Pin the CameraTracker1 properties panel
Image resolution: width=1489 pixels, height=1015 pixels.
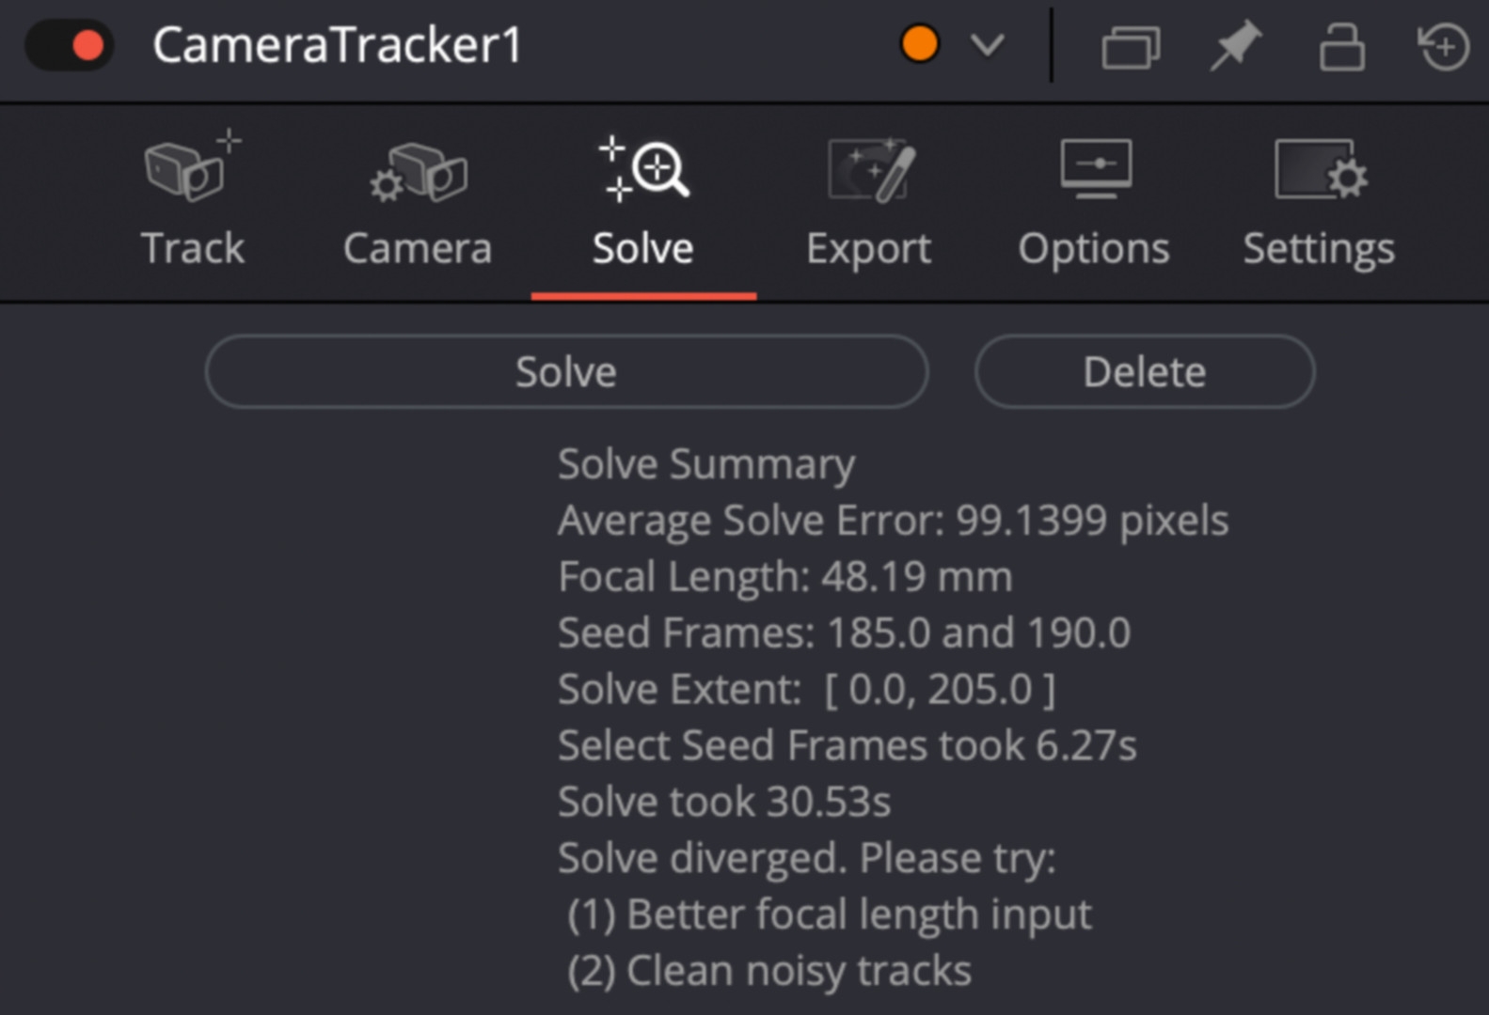pyautogui.click(x=1235, y=45)
